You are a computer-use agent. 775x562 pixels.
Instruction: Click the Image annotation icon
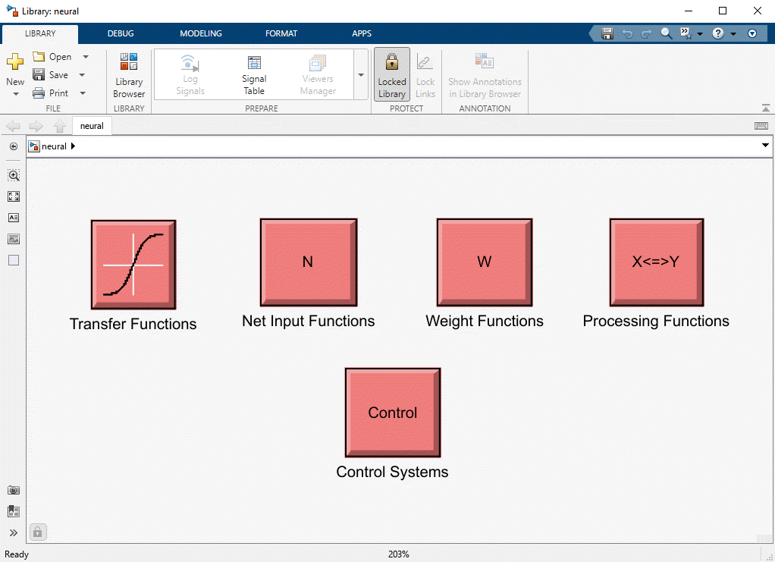[14, 239]
